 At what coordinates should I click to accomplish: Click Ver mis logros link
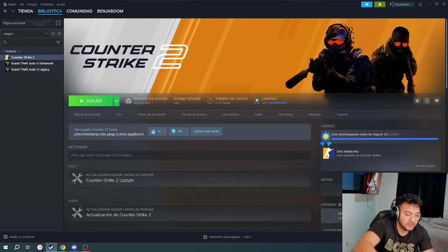(425, 166)
